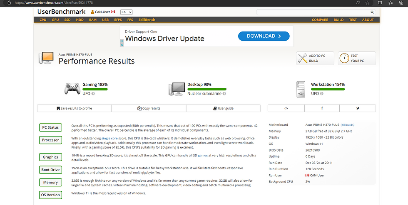The height and width of the screenshot is (205, 408).
Task: Click help icon next to Gaming UFO
Action: 93,94
